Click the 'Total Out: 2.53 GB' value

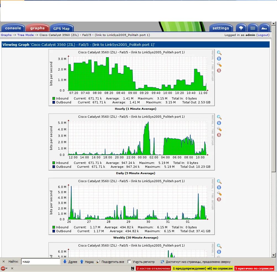pyautogui.click(x=196, y=102)
